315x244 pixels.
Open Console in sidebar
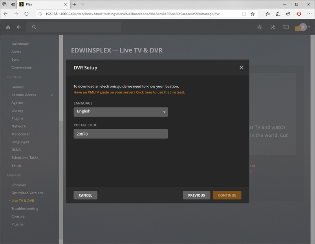pyautogui.click(x=18, y=216)
